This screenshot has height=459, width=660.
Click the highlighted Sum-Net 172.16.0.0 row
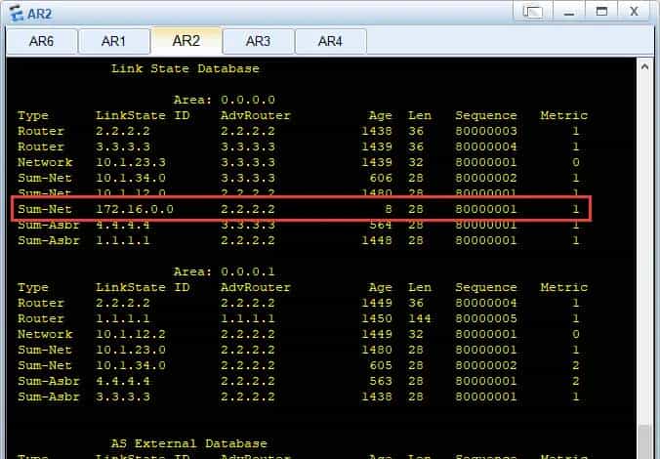pyautogui.click(x=302, y=209)
